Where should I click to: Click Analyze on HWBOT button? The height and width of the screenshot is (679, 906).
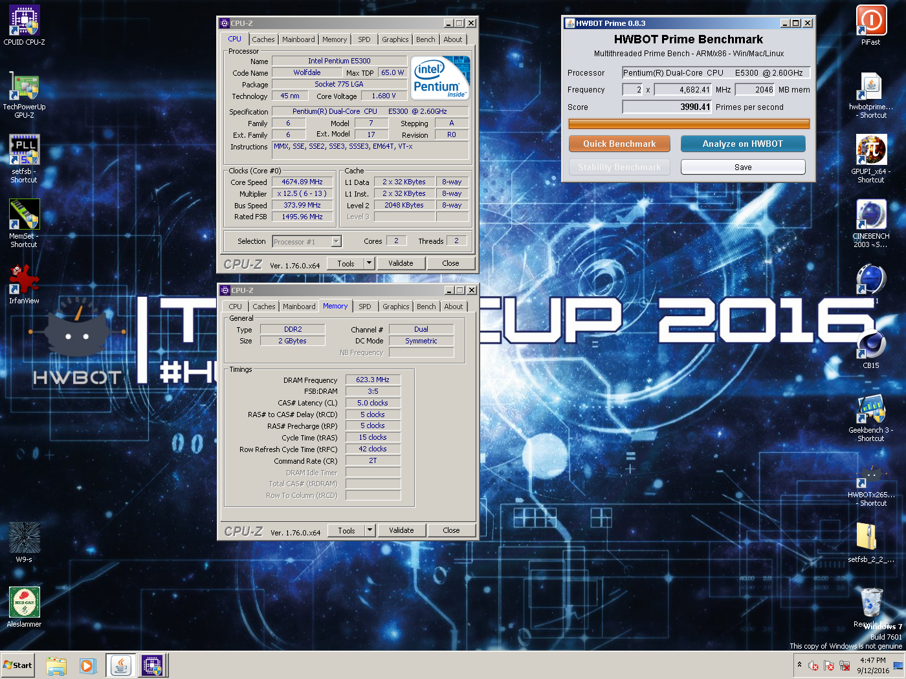[x=743, y=144]
